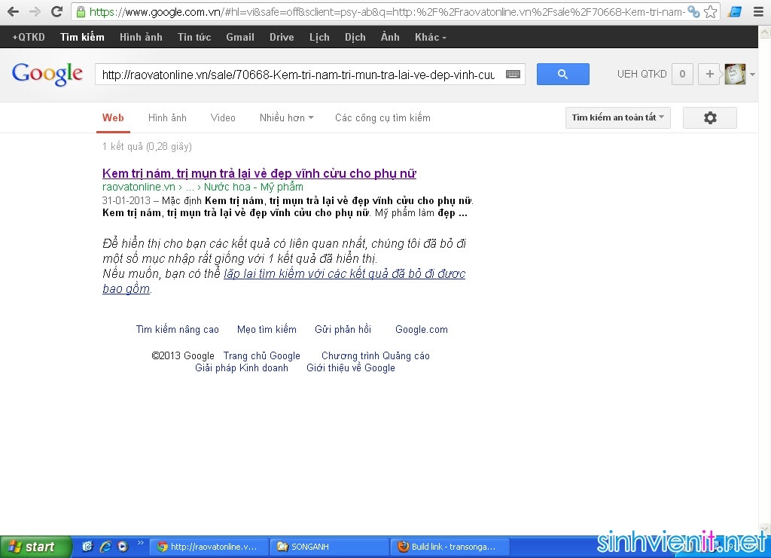Open the Windows Start button
The image size is (771, 558).
35,547
